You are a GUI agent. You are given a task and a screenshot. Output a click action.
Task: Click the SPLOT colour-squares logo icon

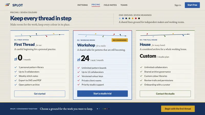pos(7,5)
